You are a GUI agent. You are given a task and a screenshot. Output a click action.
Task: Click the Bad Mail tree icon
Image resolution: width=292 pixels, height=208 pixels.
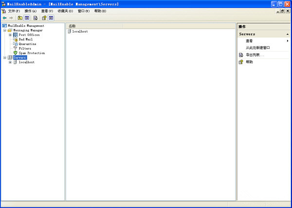15,39
